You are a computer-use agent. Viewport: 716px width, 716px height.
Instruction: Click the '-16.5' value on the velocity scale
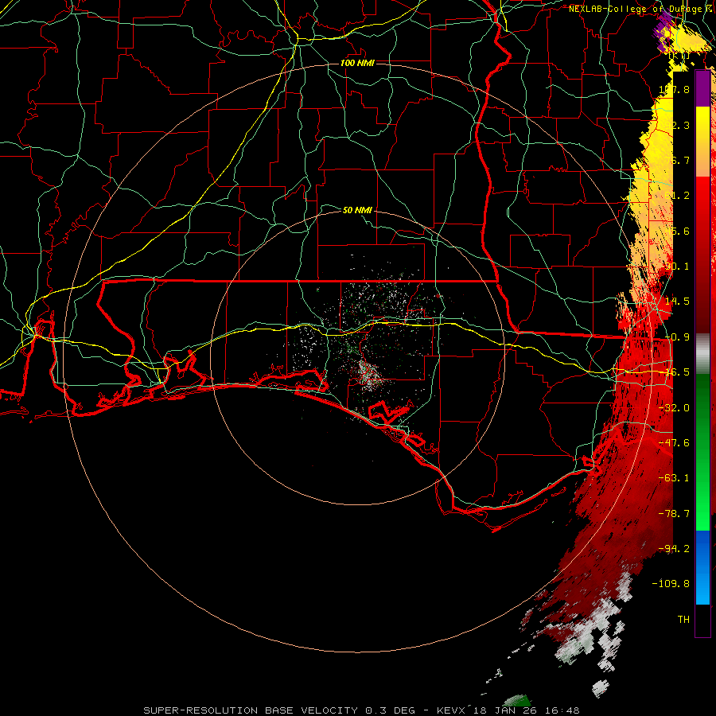tap(675, 372)
